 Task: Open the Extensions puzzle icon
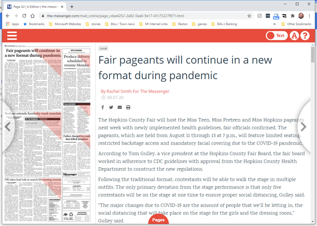293,16
